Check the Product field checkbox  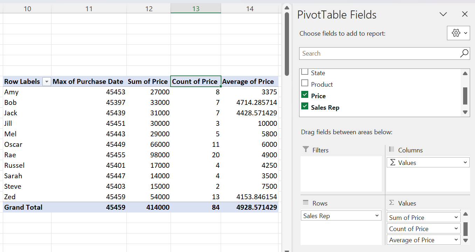(304, 84)
